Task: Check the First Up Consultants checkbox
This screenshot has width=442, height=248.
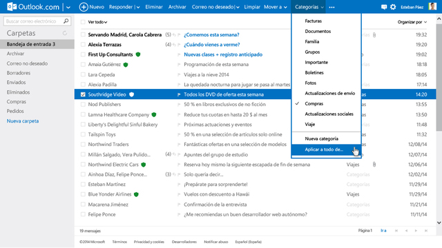Action: click(x=83, y=54)
